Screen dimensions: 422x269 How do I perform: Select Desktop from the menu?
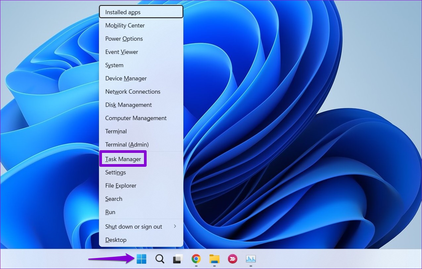(x=116, y=240)
